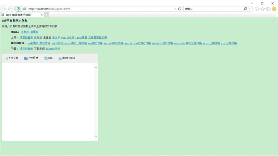Click the 上传目录 (upload folder) icon
This screenshot has width=278, height=156.
tap(26, 58)
